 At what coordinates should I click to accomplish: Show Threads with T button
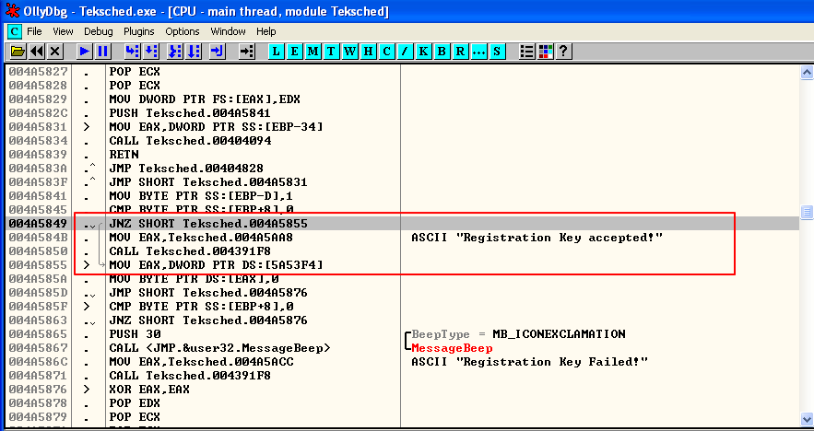pos(331,51)
